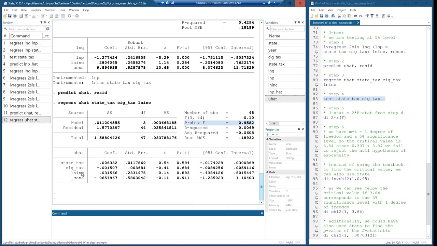Open the Do-file Editor tab list dropdown
437x246 pixels.
coord(428,23)
